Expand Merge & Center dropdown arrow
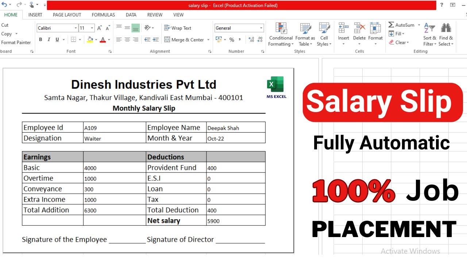 (x=208, y=40)
